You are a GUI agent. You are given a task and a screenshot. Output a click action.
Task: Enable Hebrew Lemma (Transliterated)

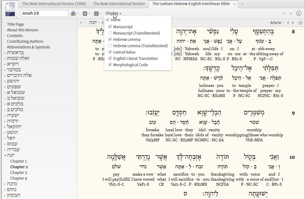click(110, 46)
